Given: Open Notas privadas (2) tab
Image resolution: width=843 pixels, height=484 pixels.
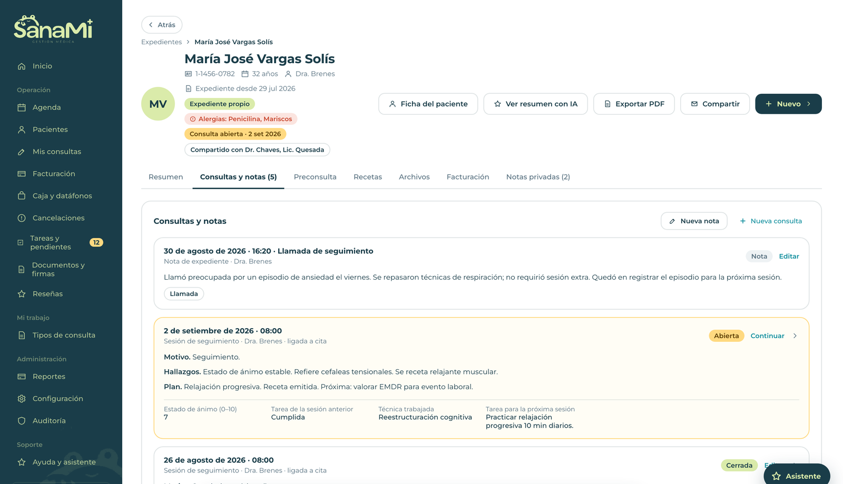Looking at the screenshot, I should point(538,177).
